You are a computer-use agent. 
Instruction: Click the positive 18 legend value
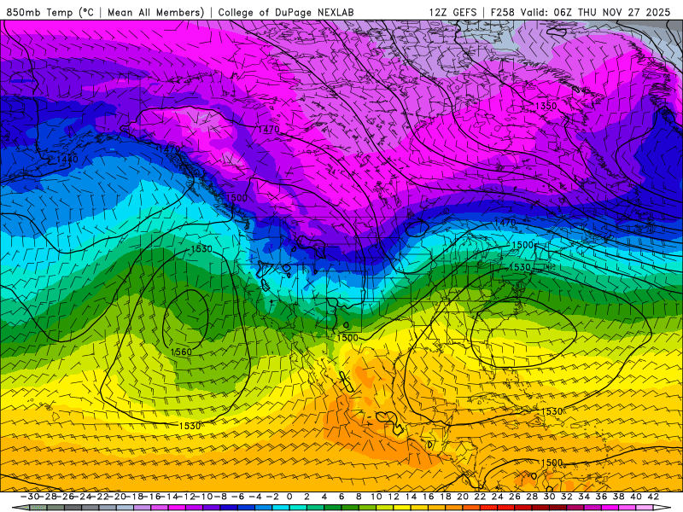coord(445,497)
